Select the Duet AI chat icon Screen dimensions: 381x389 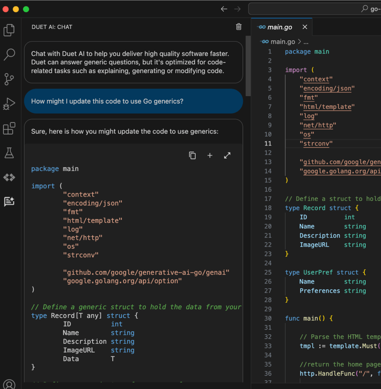(x=9, y=202)
